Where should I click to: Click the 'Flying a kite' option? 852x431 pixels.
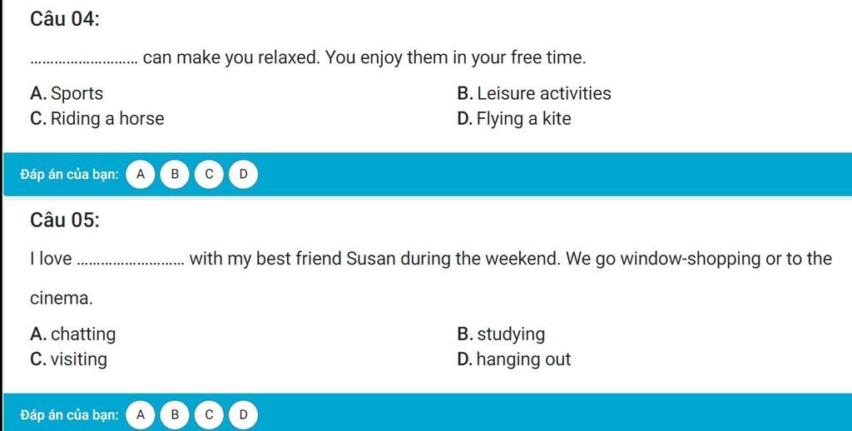click(514, 119)
